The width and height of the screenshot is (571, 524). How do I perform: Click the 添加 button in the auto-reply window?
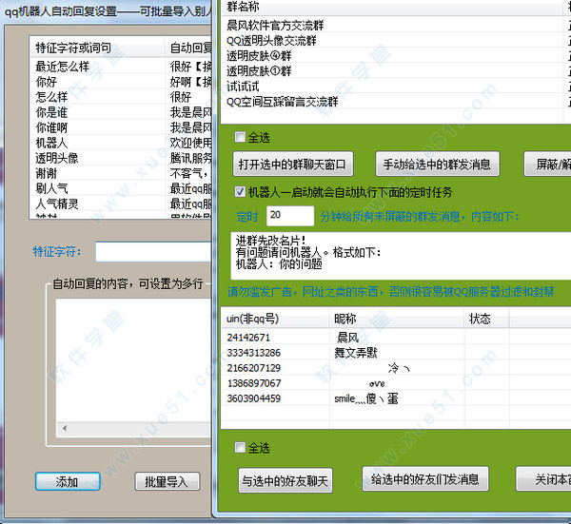pos(68,482)
